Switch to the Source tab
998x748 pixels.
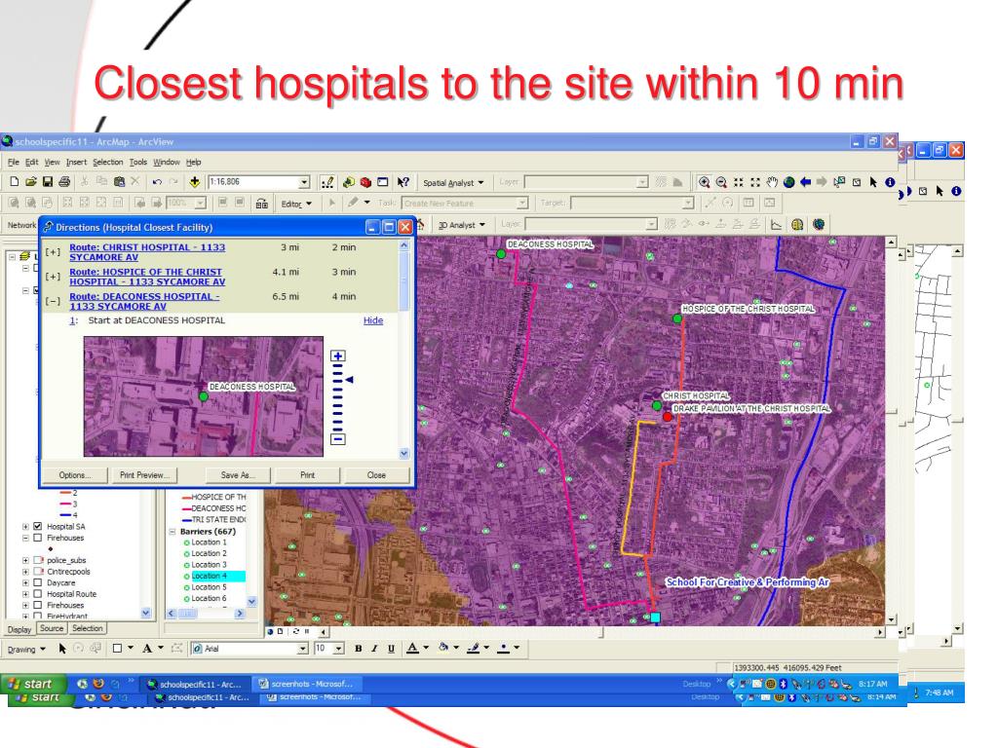[x=52, y=628]
